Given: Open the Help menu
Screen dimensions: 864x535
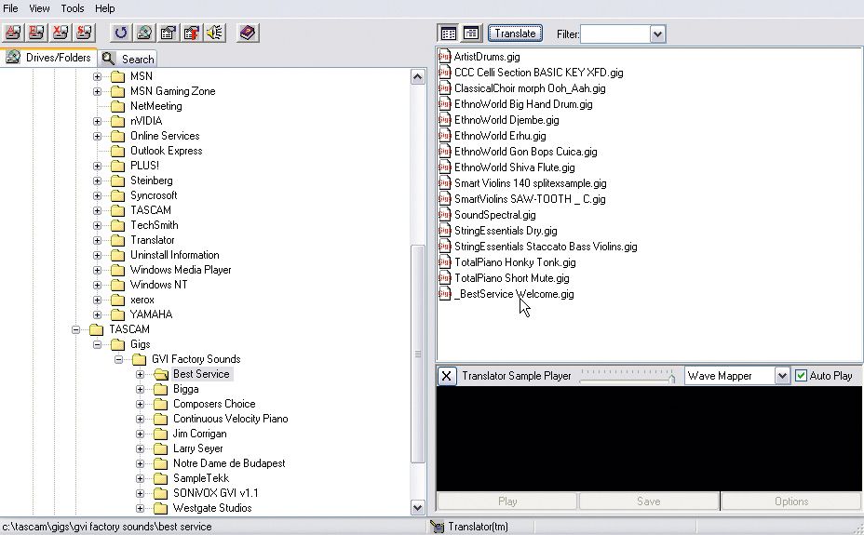Looking at the screenshot, I should [x=104, y=8].
